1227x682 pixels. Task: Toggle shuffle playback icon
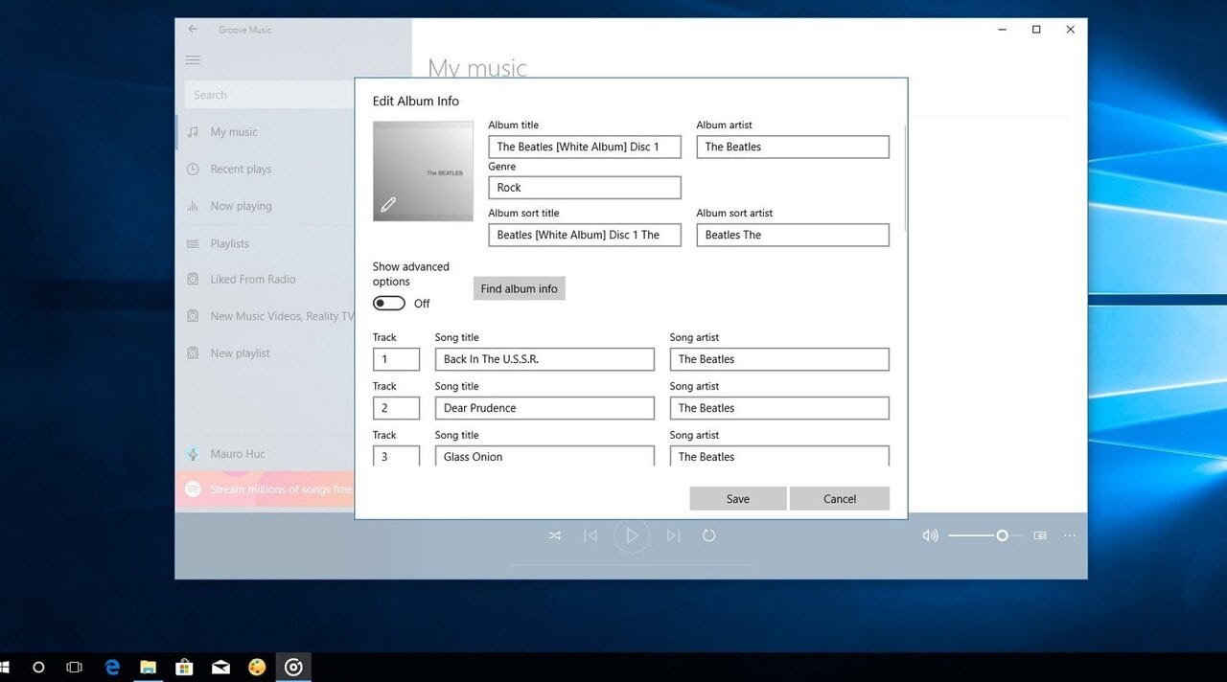[x=554, y=535]
